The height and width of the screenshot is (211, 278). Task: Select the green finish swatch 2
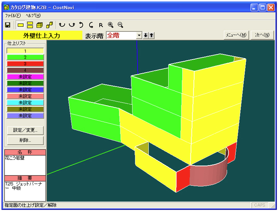point(25,57)
